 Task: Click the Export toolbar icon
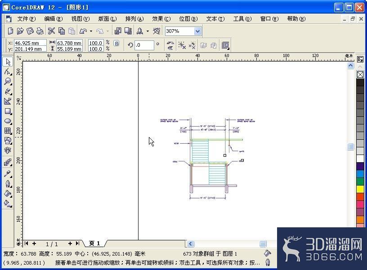coord(128,31)
